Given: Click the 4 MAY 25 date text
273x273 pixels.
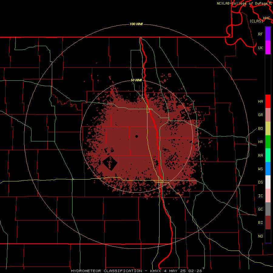Looking at the screenshot, I should click(x=175, y=271).
